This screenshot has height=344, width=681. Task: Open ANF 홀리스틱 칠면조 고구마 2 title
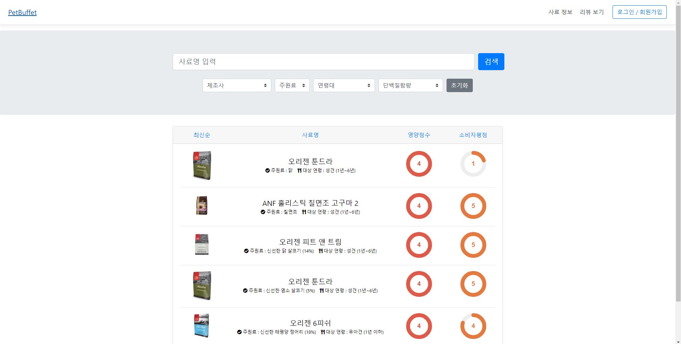310,203
